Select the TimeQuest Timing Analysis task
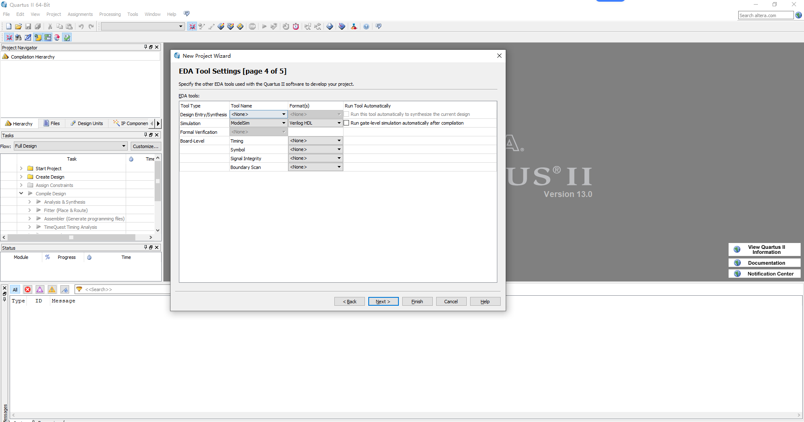Screen dimensions: 804x422 [x=70, y=227]
